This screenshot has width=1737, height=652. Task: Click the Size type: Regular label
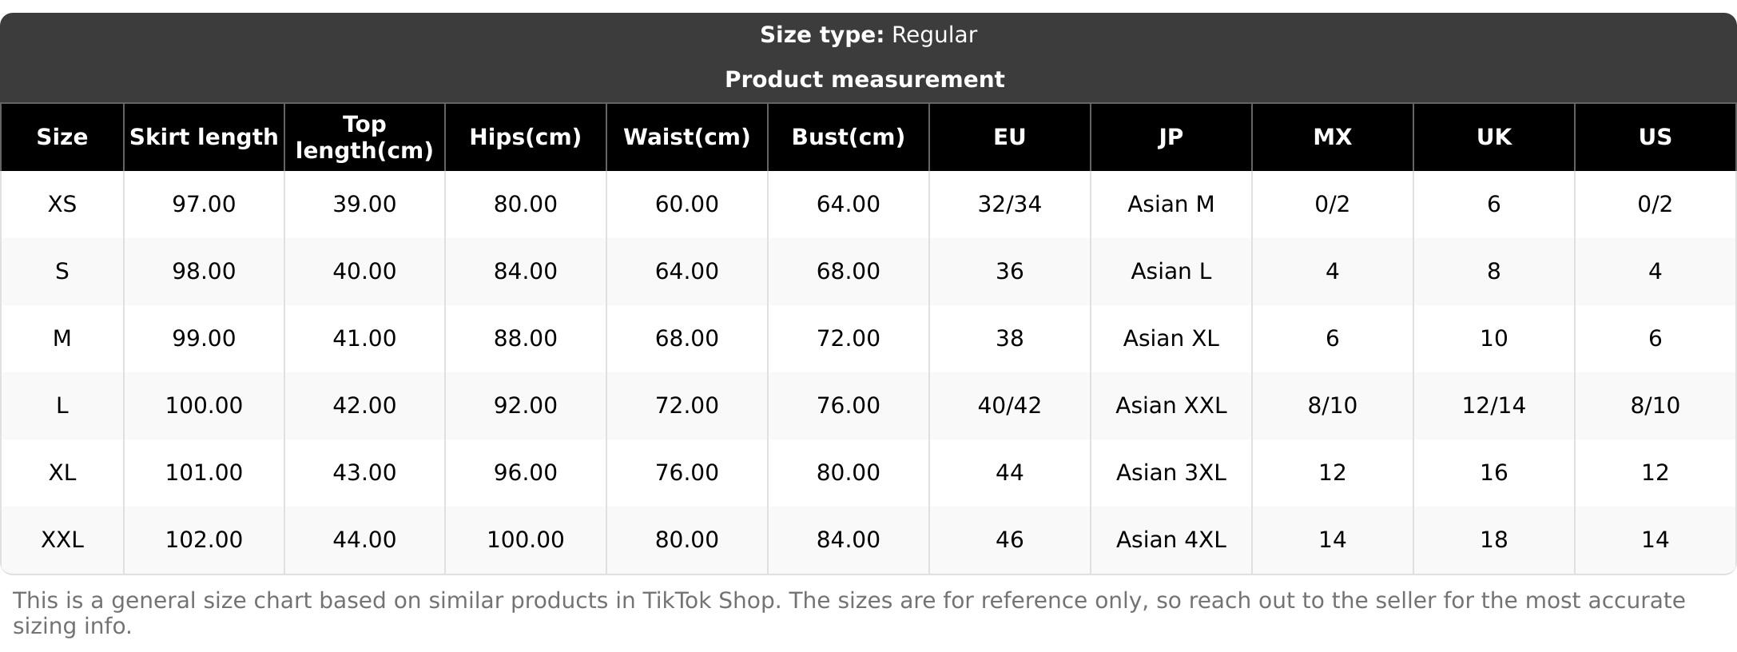pos(868,35)
